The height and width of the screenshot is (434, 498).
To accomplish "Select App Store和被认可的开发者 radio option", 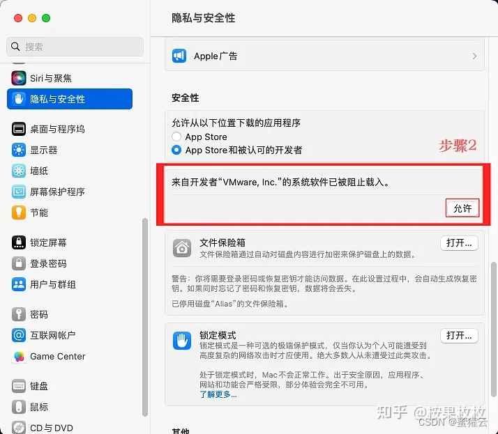I will coord(176,150).
